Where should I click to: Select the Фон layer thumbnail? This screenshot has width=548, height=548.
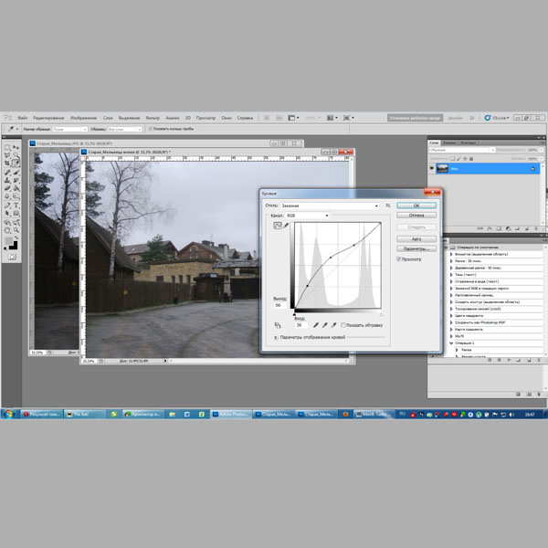coord(442,168)
